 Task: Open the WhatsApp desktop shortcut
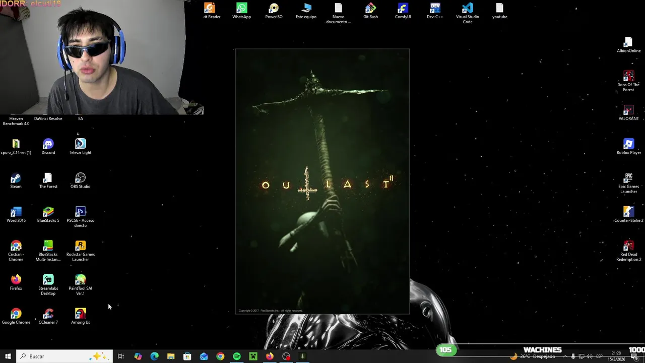click(241, 11)
